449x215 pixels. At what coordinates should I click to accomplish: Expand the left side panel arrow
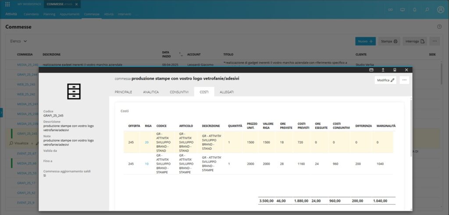coord(2,113)
